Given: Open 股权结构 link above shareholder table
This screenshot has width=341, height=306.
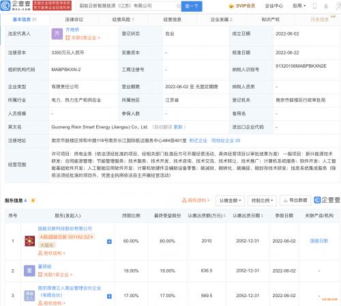Looking at the screenshot, I should point(196,200).
